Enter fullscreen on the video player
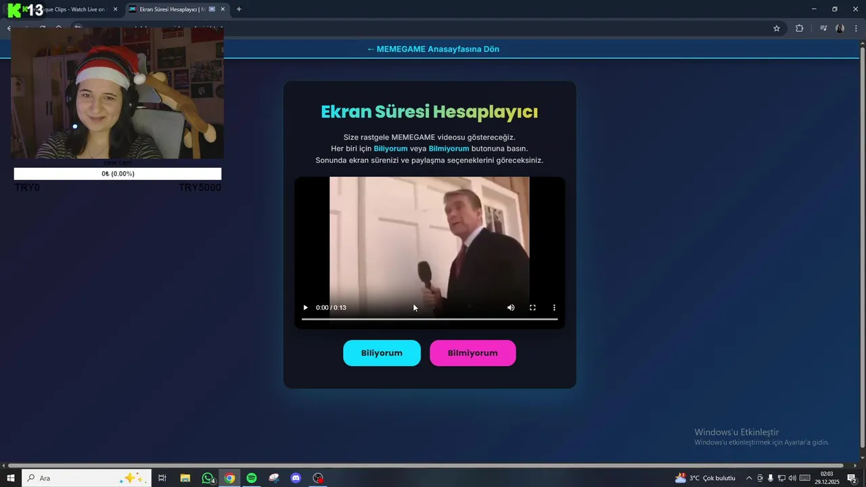The width and height of the screenshot is (866, 487). click(532, 308)
